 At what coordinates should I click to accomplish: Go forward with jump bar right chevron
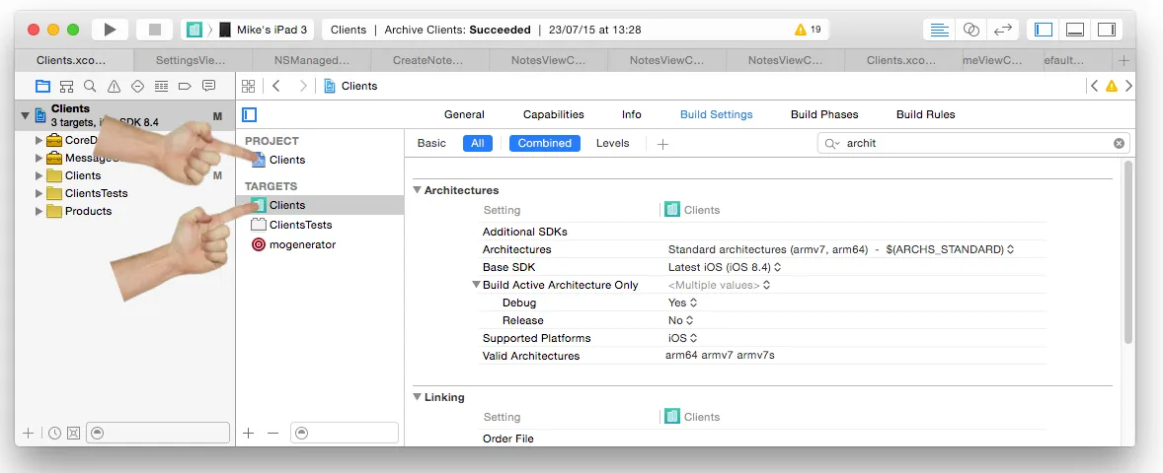click(303, 86)
